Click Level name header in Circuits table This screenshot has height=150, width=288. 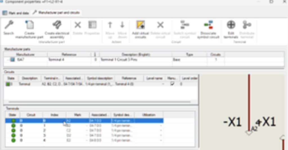(154, 78)
